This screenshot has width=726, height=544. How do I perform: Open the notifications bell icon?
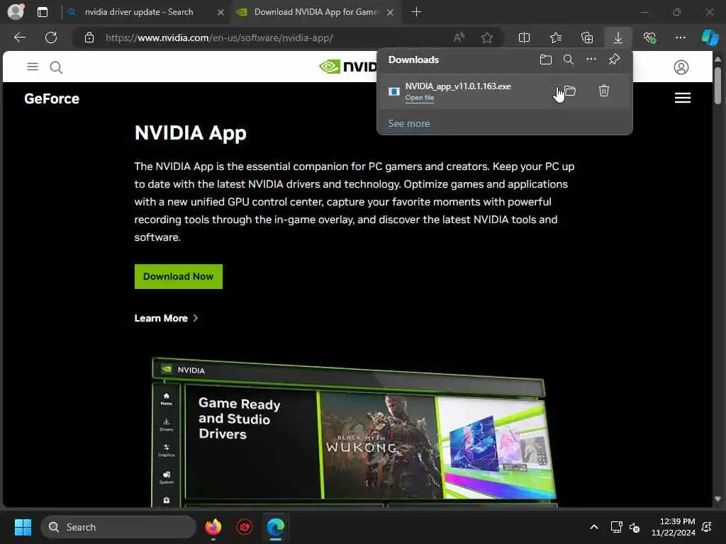click(707, 527)
